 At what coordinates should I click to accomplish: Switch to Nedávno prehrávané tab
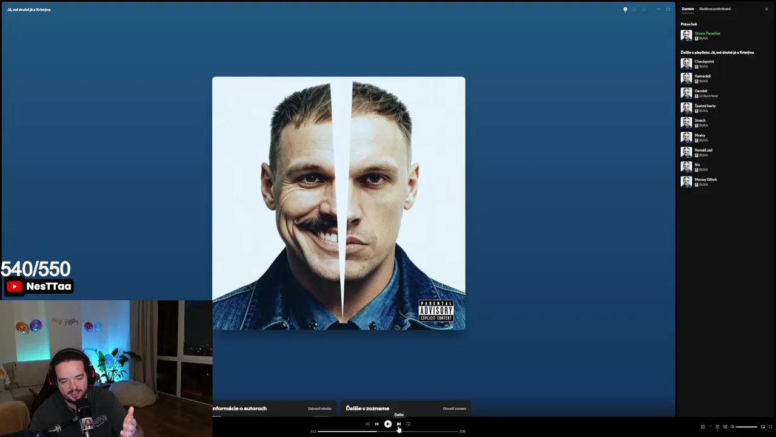click(715, 9)
